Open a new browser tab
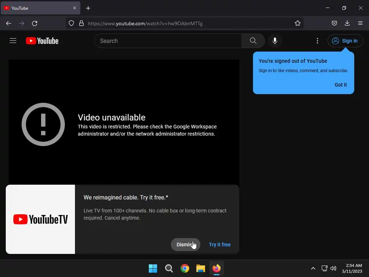The height and width of the screenshot is (277, 369). pos(88,8)
